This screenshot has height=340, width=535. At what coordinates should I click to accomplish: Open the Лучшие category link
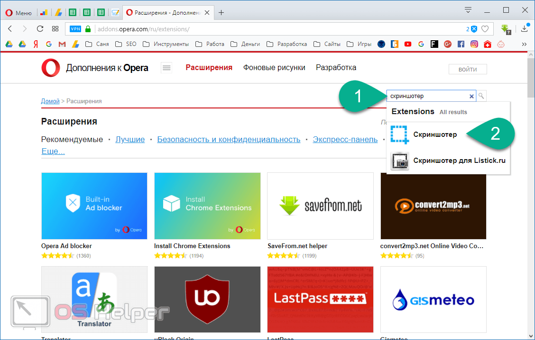130,139
